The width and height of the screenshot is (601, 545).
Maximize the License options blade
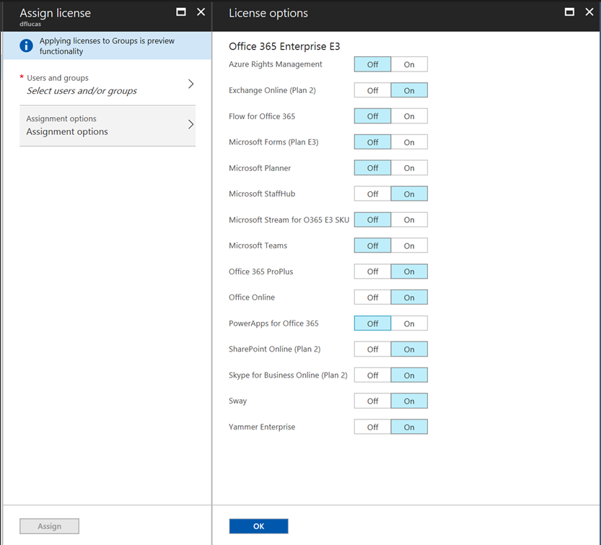coord(569,12)
